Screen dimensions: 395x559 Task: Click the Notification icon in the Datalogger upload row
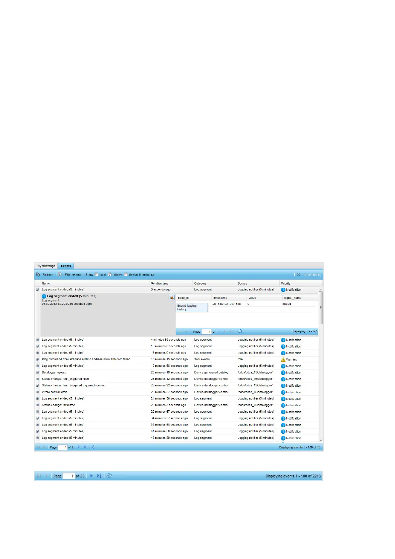283,373
